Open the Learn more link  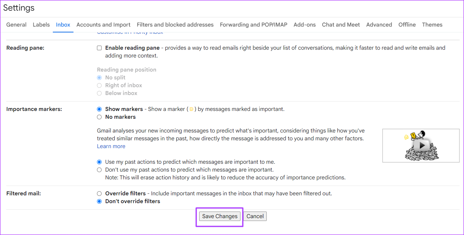coord(111,146)
